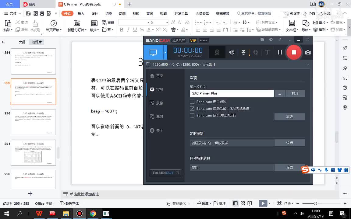Switch to the 动画 ribbon tab
This screenshot has width=351, height=219.
click(x=122, y=13)
